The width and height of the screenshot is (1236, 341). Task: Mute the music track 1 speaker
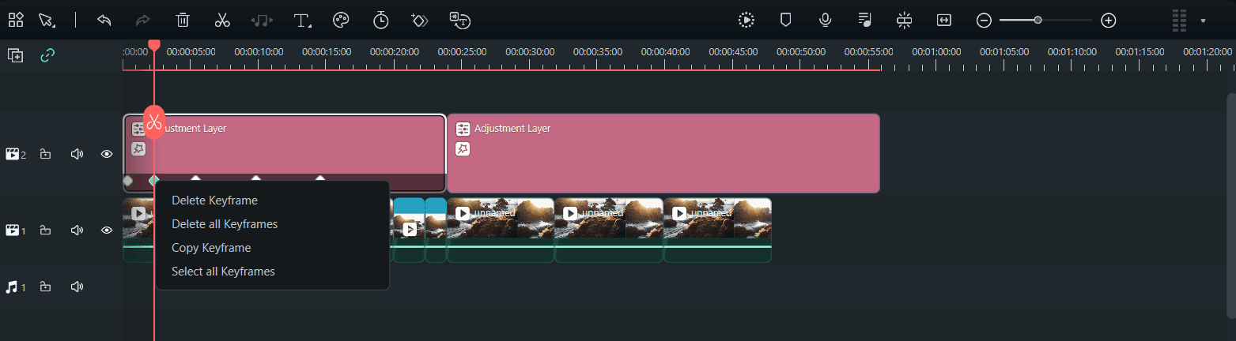point(77,287)
